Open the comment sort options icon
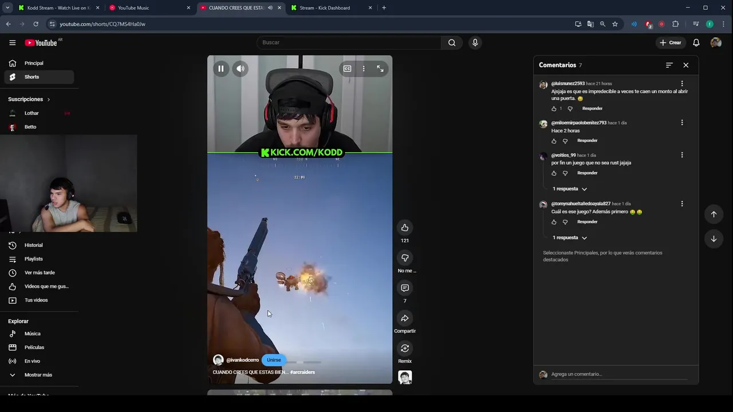 pyautogui.click(x=669, y=65)
